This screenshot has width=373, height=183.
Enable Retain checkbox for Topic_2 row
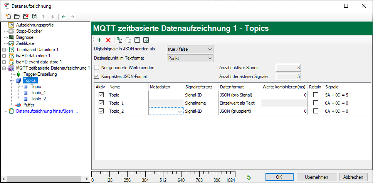tap(316, 111)
